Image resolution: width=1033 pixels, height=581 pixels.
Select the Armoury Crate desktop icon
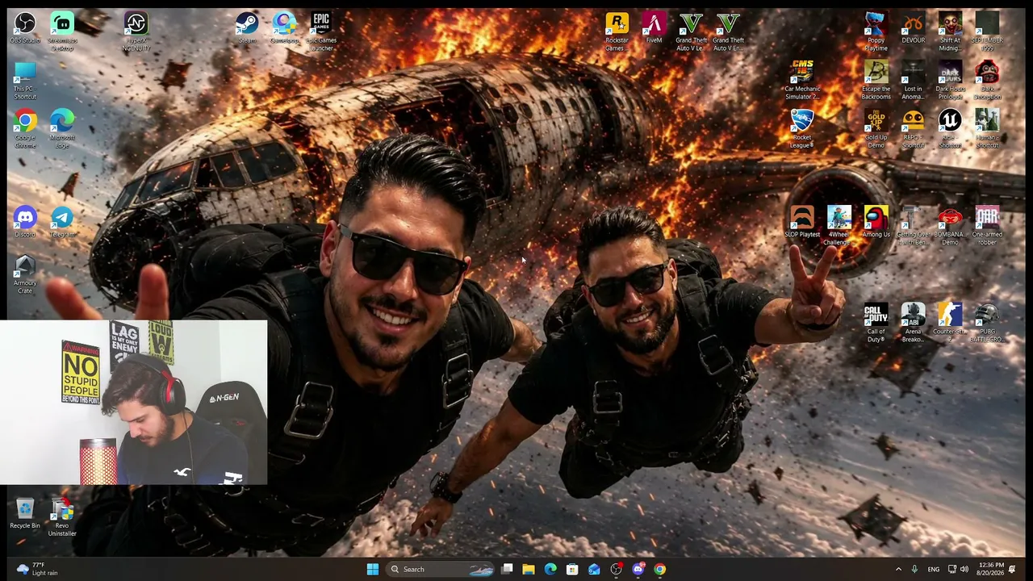click(25, 274)
